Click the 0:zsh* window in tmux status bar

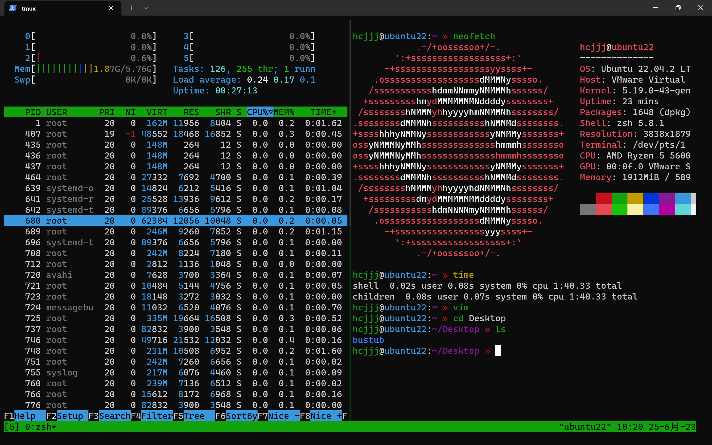coord(40,427)
